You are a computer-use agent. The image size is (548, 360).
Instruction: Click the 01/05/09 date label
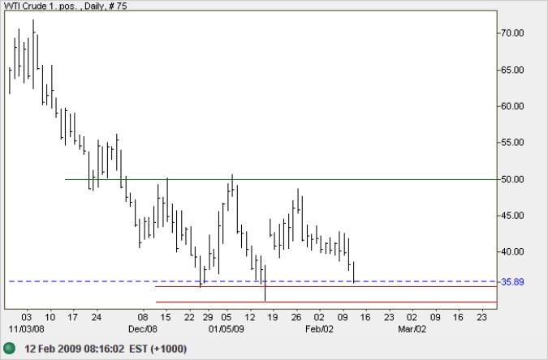[227, 329]
